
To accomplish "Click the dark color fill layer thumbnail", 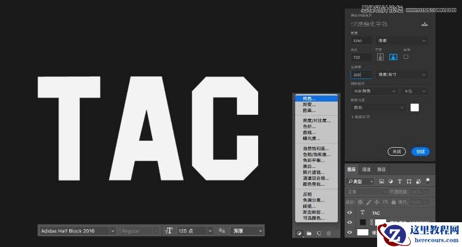I will coord(363,222).
